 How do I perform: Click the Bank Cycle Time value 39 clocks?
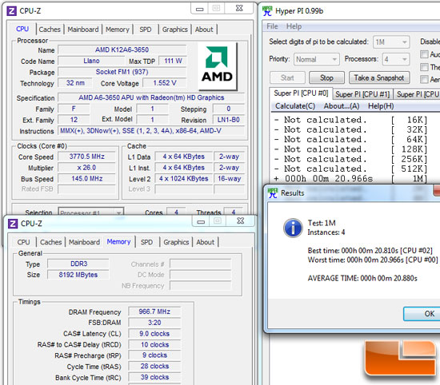point(154,377)
